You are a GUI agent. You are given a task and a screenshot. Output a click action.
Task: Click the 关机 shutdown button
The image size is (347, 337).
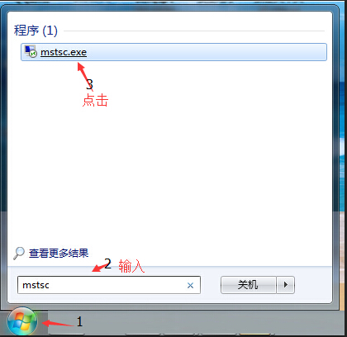coord(248,285)
